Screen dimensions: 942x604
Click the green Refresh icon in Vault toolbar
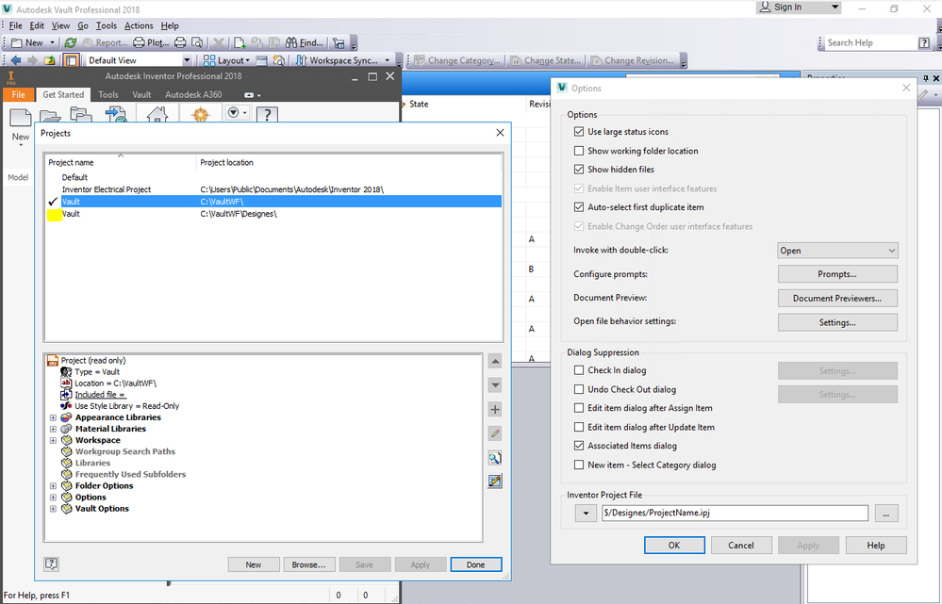pos(71,42)
